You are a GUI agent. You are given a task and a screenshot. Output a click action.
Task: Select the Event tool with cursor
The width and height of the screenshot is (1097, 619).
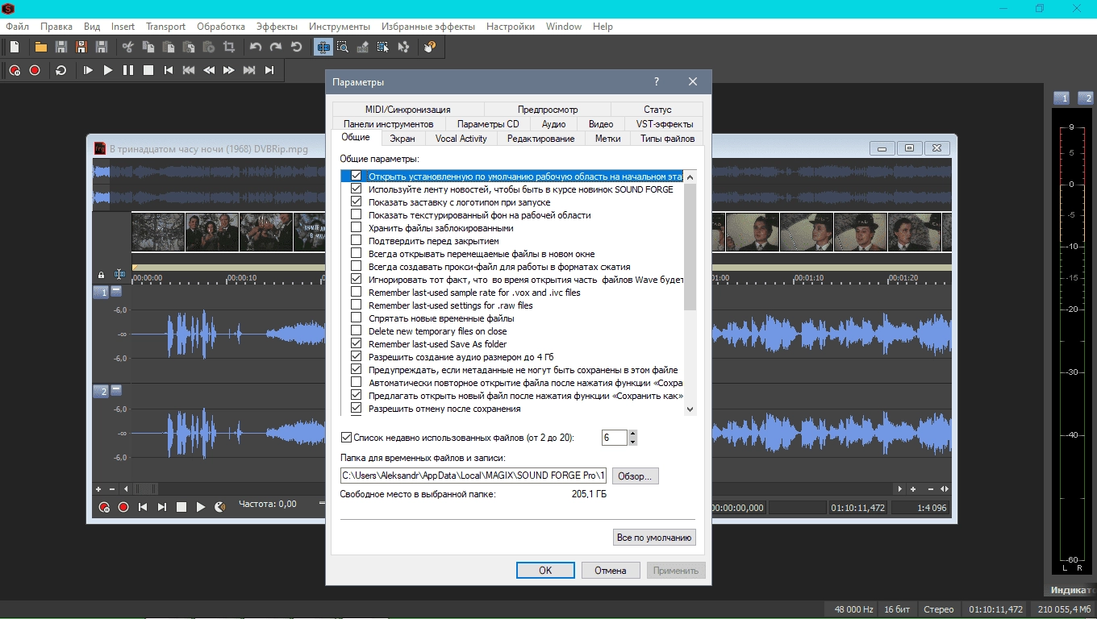click(383, 47)
